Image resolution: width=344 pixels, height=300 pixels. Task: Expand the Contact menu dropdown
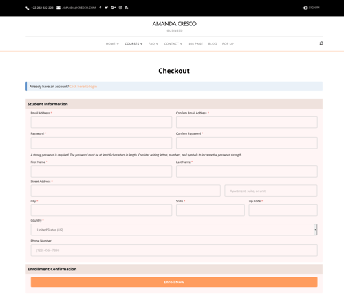click(x=173, y=43)
